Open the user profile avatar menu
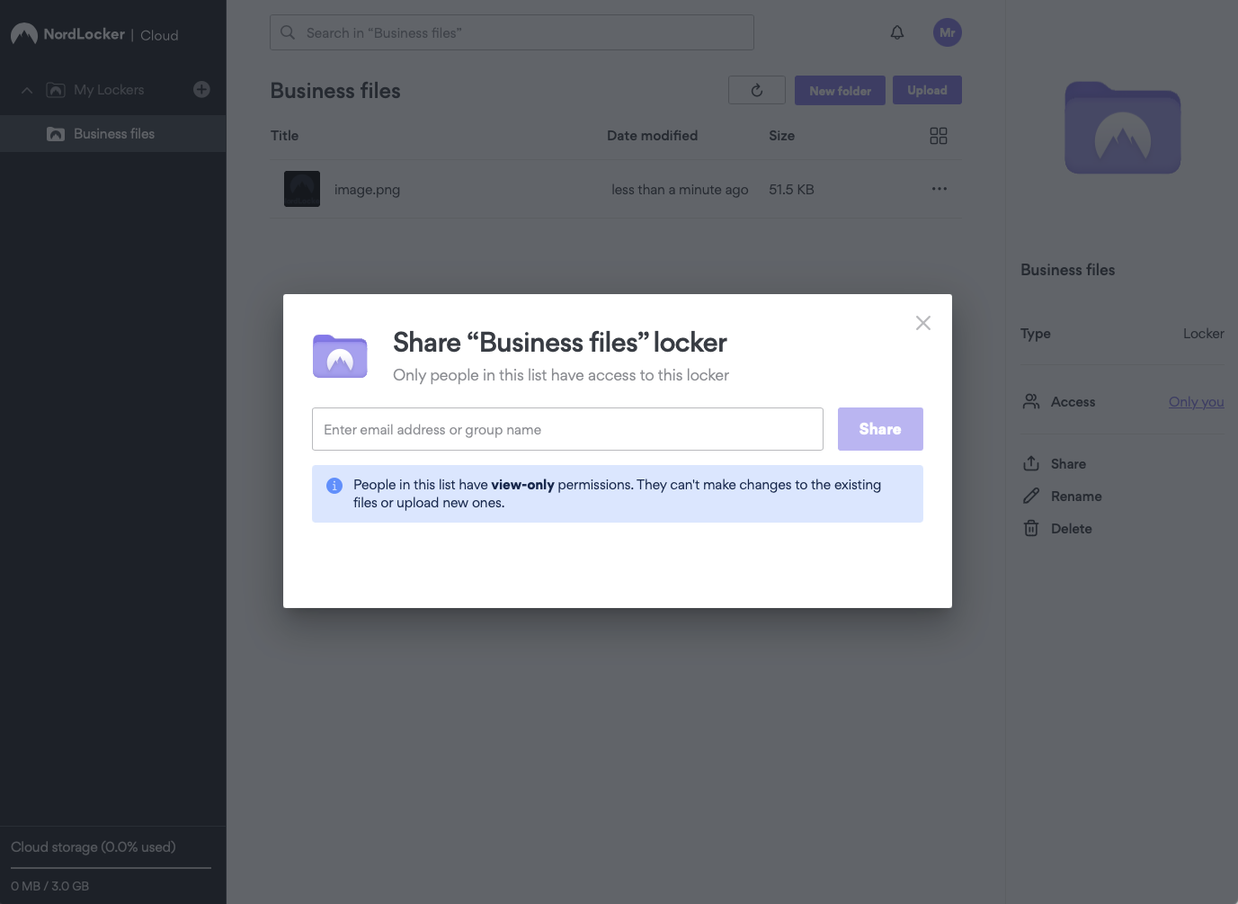1238x904 pixels. pyautogui.click(x=947, y=32)
